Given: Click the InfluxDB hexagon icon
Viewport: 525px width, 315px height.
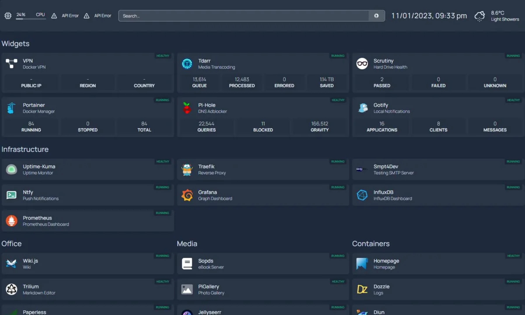Looking at the screenshot, I should coord(362,195).
